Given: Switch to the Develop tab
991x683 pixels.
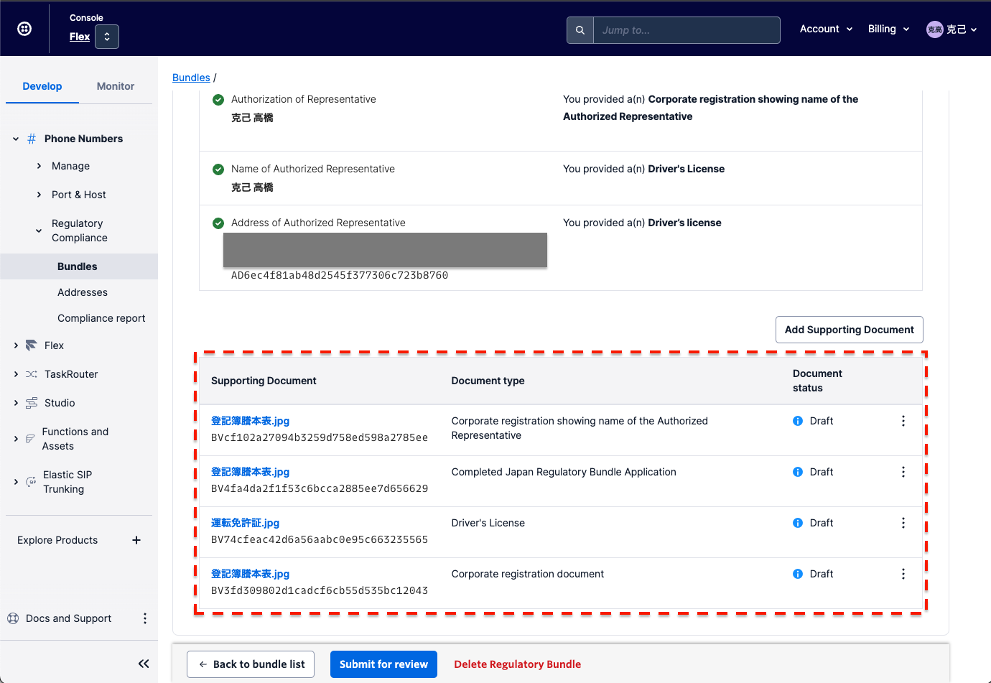Looking at the screenshot, I should 42,86.
